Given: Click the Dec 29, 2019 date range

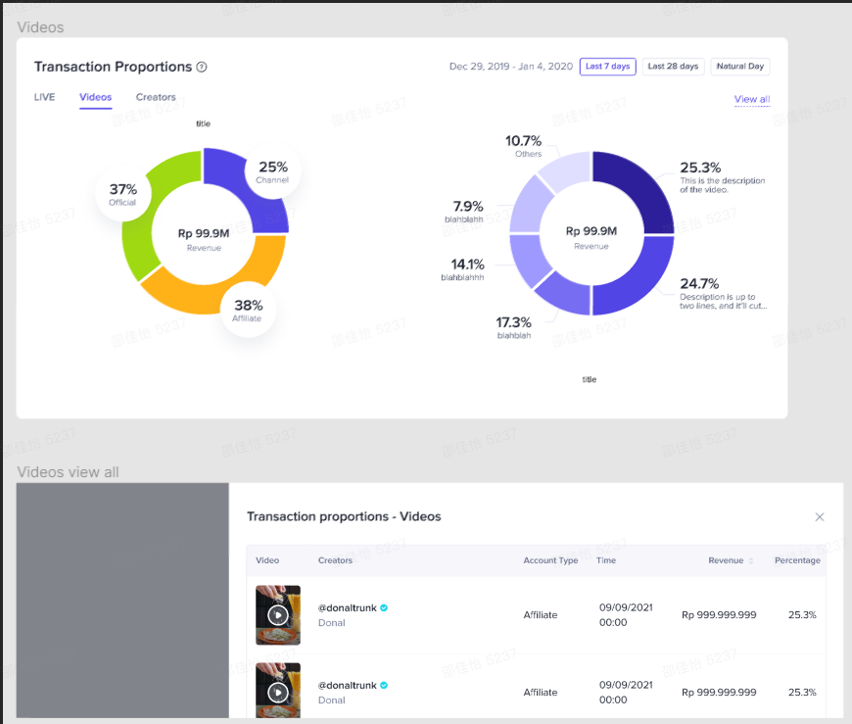Looking at the screenshot, I should [510, 67].
